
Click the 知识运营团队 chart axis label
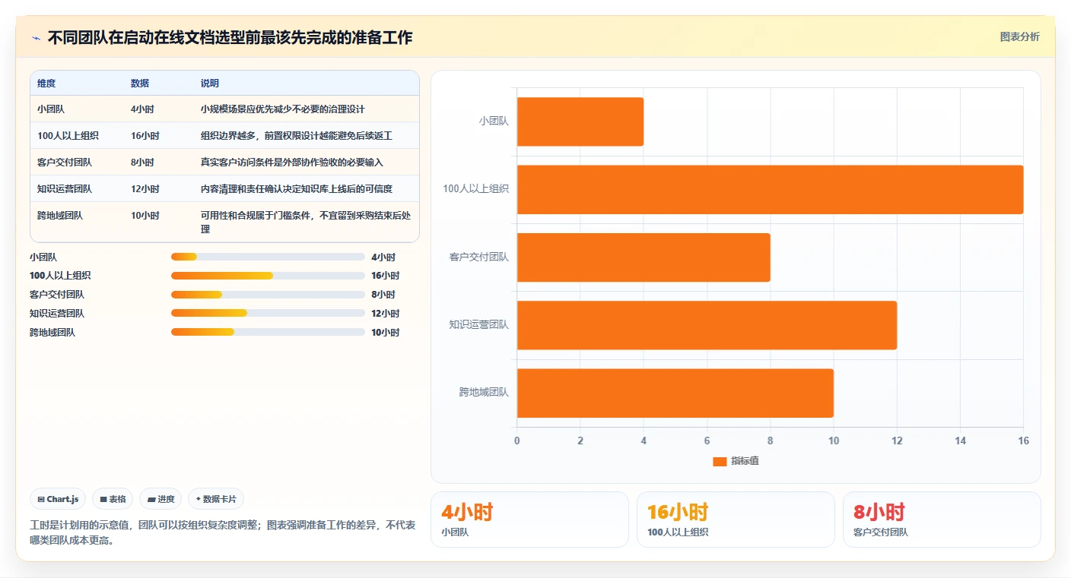[479, 324]
